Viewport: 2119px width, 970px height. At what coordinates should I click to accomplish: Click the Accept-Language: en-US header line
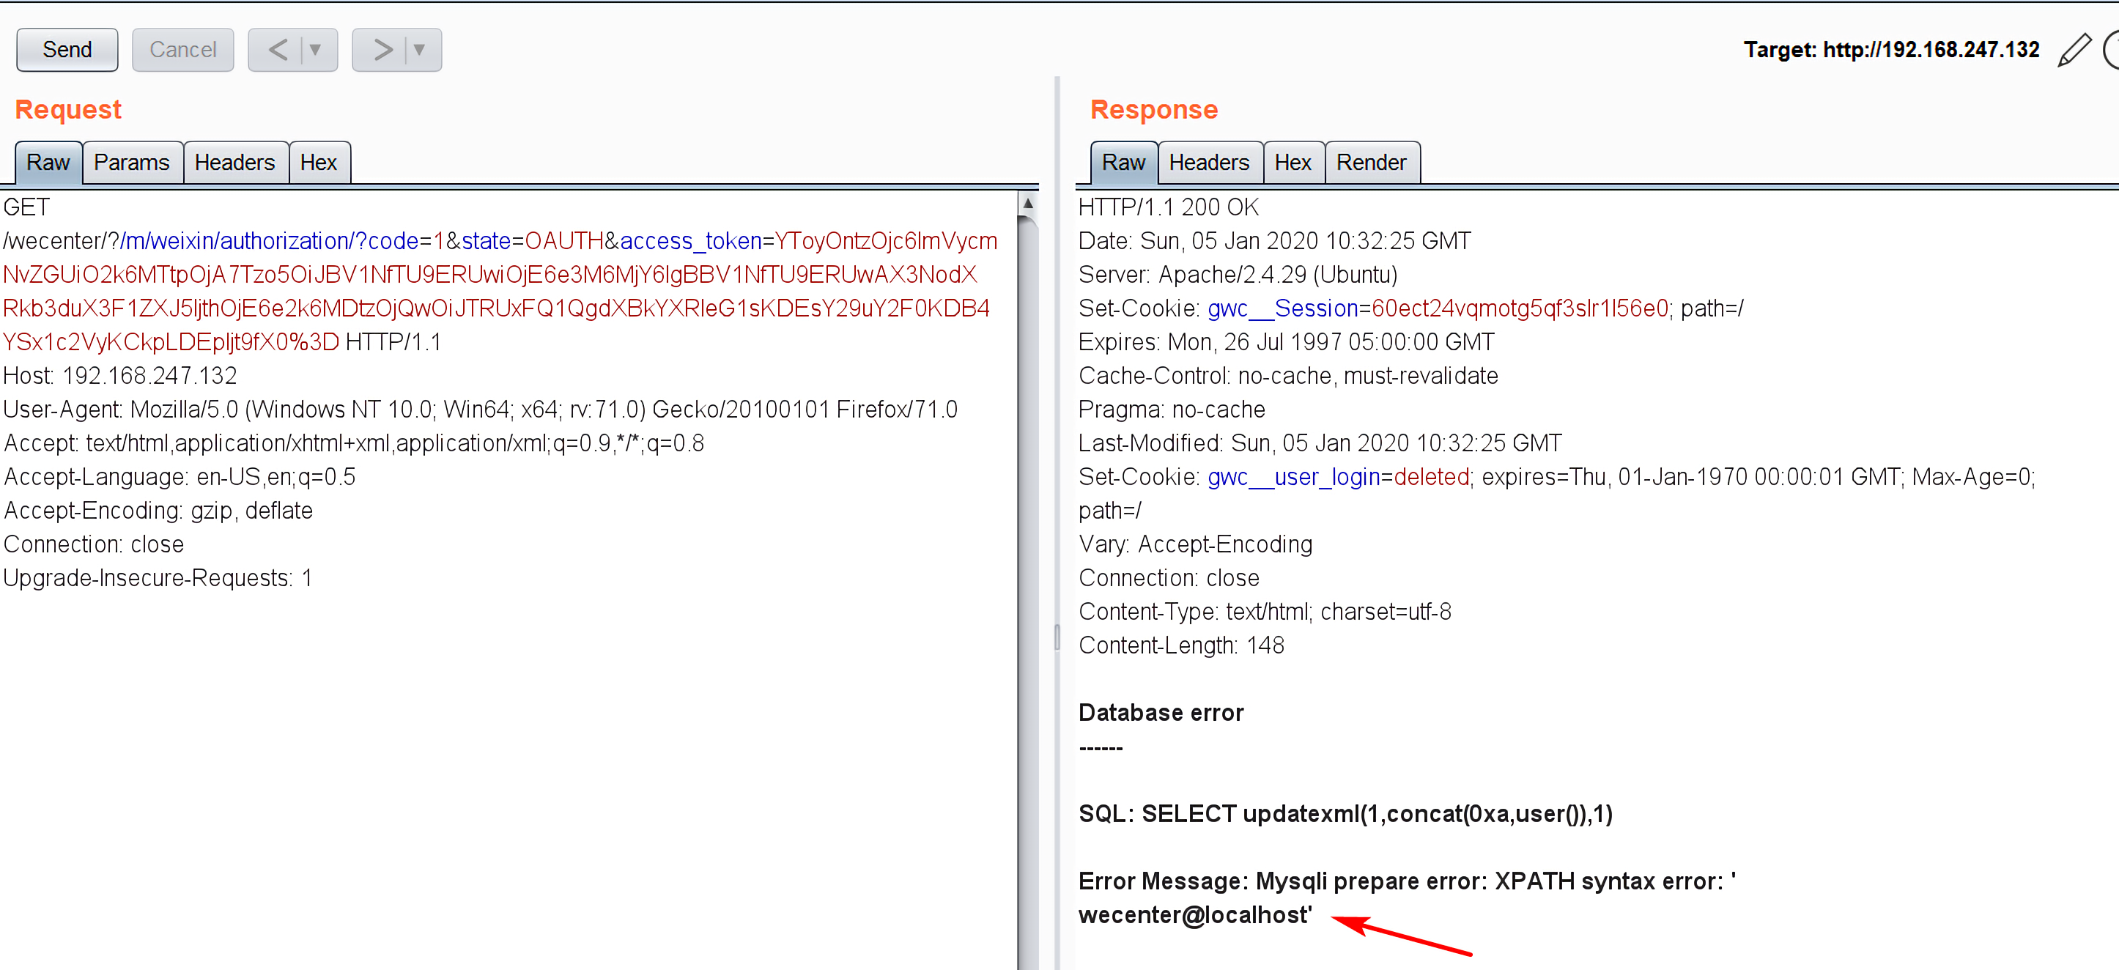tap(180, 477)
